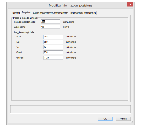Focus the Est irradiation field
The height and width of the screenshot is (128, 141).
click(53, 42)
